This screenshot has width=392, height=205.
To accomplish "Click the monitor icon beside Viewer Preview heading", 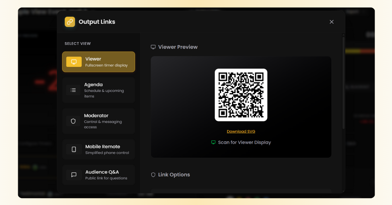I will pos(153,47).
